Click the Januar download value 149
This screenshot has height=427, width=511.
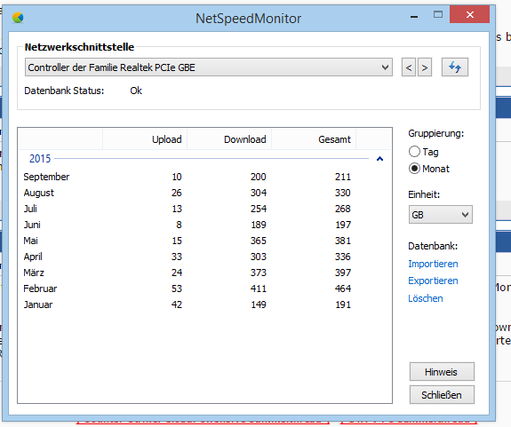pos(258,304)
